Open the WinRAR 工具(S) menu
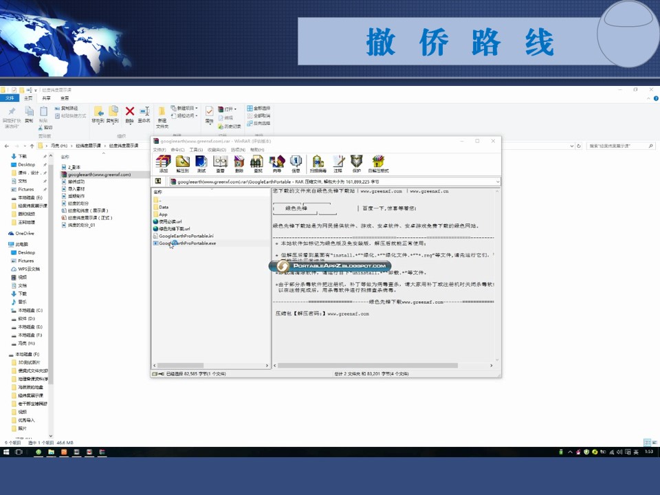 196,149
